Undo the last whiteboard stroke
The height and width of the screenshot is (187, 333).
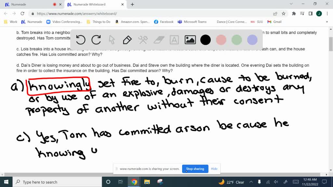point(81,40)
